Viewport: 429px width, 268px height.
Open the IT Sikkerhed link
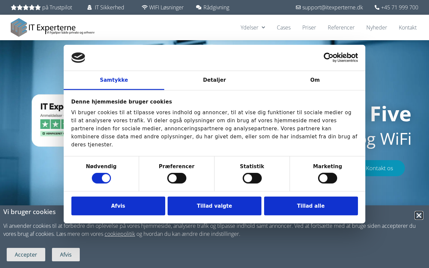coord(110,7)
